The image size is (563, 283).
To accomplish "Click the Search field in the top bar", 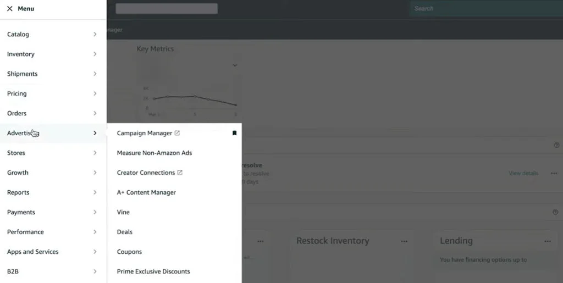I will pos(484,9).
